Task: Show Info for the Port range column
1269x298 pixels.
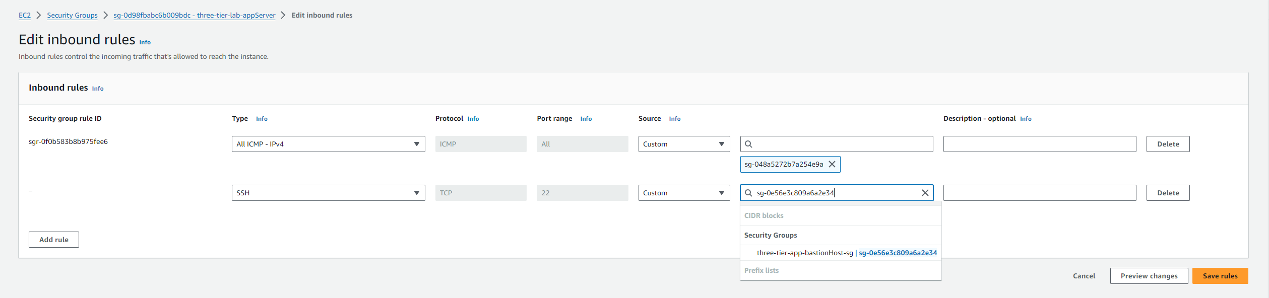Action: (586, 119)
